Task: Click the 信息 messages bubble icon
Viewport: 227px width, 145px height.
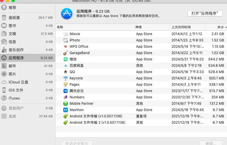Action: click(4, 42)
